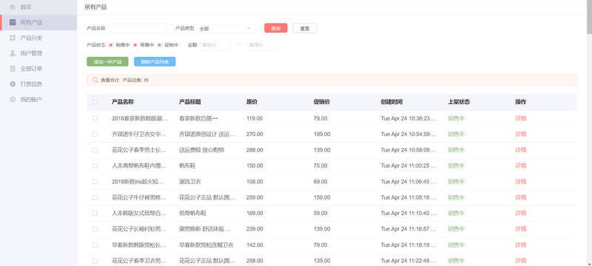This screenshot has height=266, width=592.
Task: Click the 查看合计 text in the summary bar
Action: click(x=110, y=81)
